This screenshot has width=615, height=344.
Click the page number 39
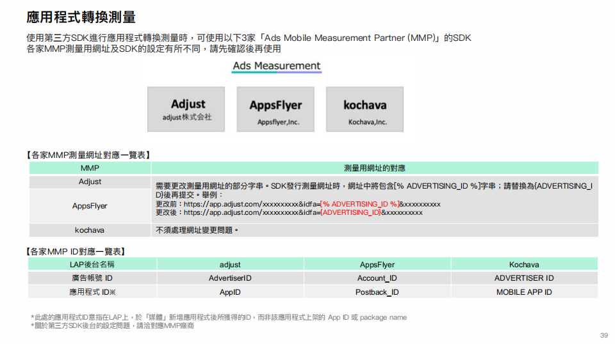coord(603,336)
